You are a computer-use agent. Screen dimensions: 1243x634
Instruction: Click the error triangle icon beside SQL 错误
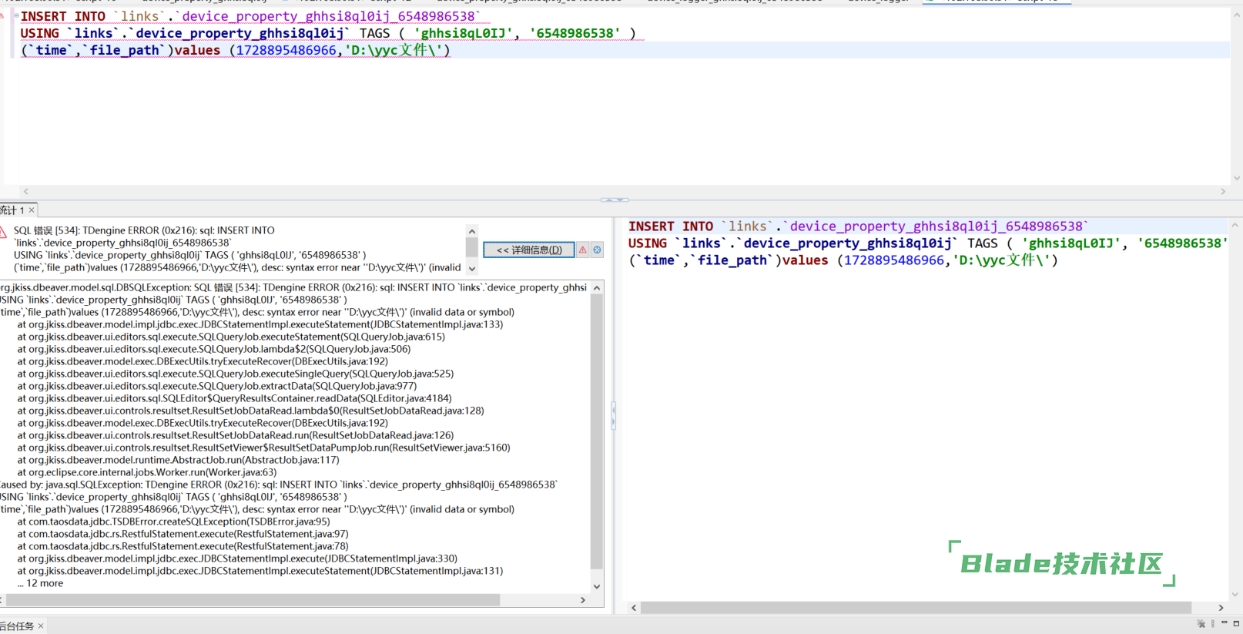point(4,231)
